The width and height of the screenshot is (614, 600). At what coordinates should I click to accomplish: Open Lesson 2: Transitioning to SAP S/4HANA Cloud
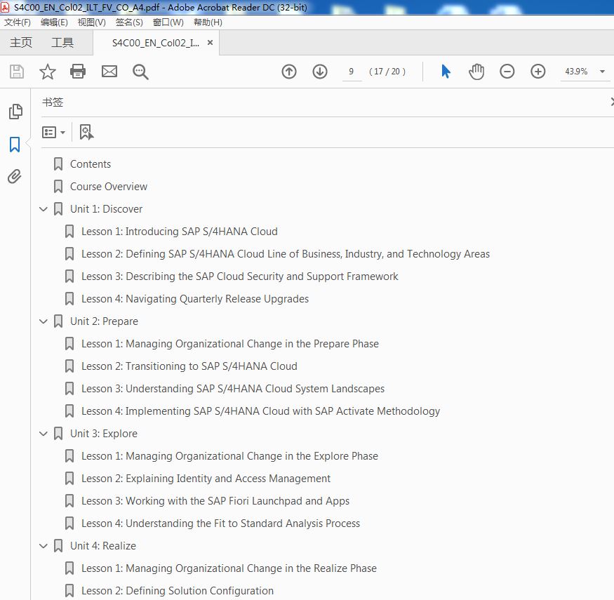click(x=189, y=366)
